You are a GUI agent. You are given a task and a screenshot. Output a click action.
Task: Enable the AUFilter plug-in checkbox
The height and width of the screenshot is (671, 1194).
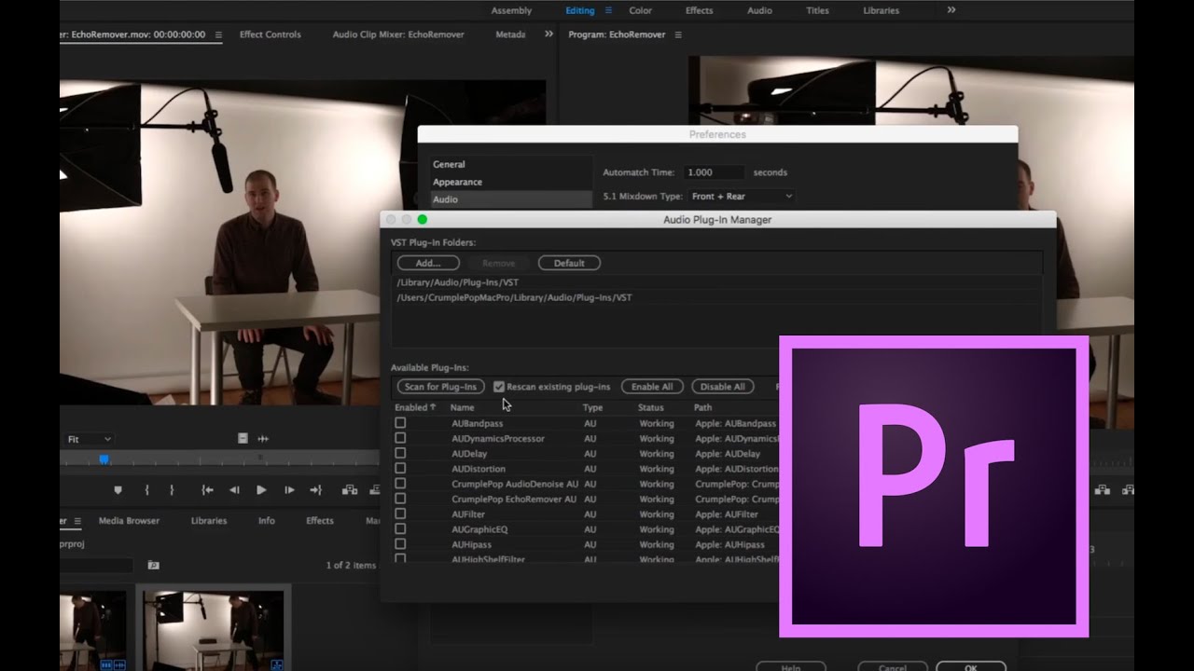point(400,514)
